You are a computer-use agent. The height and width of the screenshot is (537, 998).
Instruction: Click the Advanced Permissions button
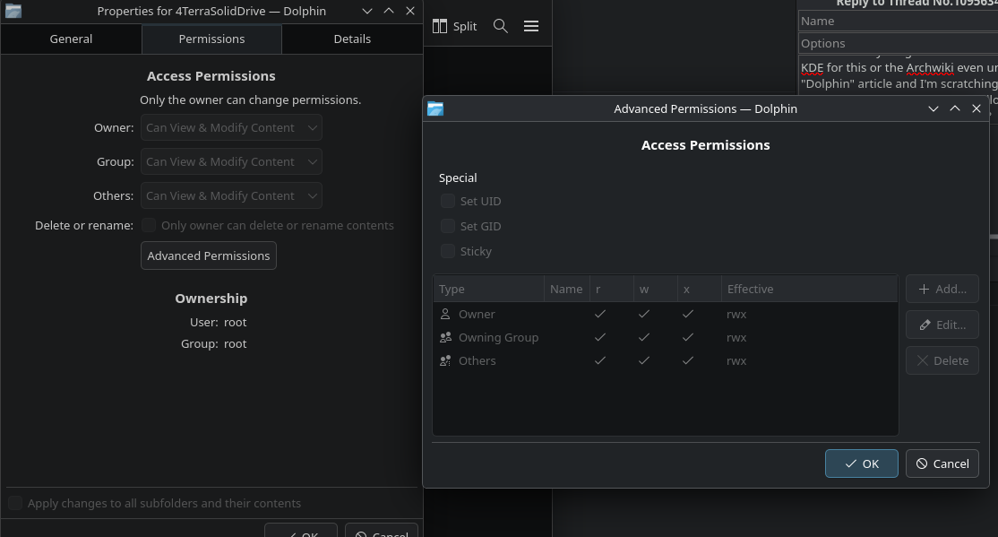208,256
